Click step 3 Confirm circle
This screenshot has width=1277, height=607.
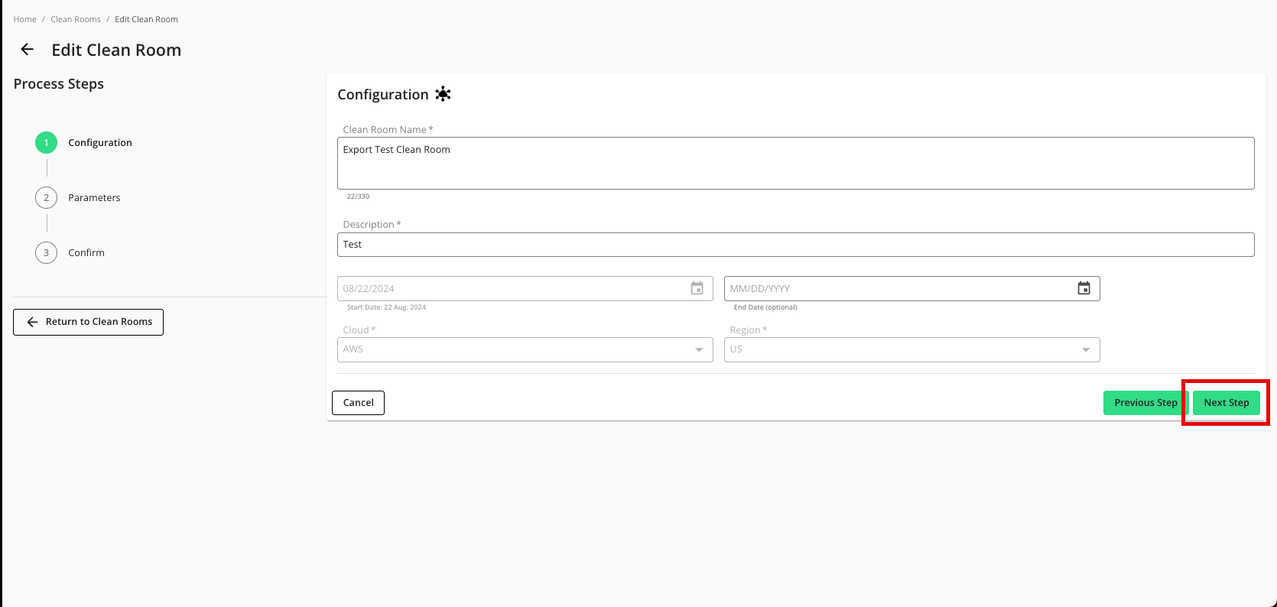(46, 253)
